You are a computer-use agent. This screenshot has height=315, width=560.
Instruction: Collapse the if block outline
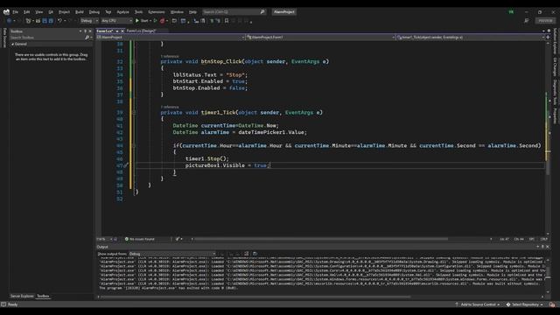pos(134,146)
